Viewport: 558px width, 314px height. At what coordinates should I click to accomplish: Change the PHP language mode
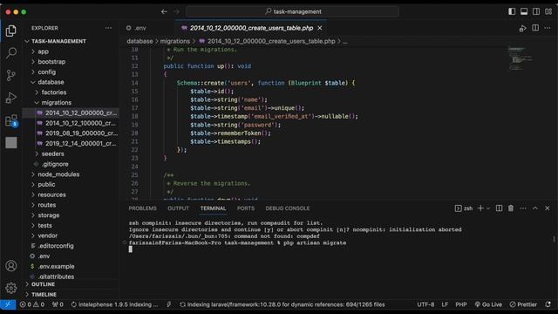tap(461, 304)
